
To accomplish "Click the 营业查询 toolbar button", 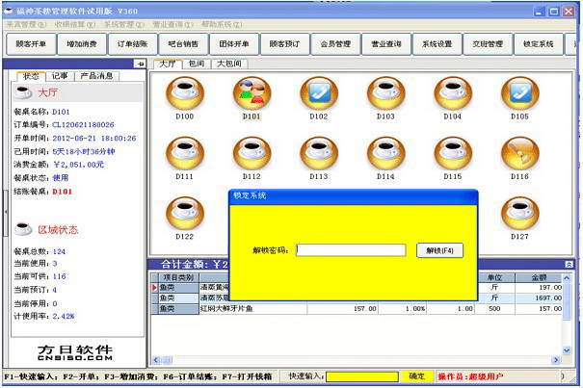I will point(386,44).
